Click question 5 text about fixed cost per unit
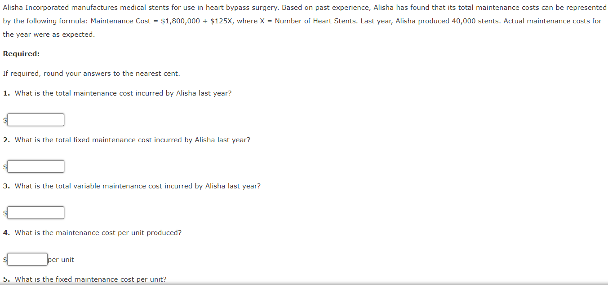 click(x=90, y=279)
